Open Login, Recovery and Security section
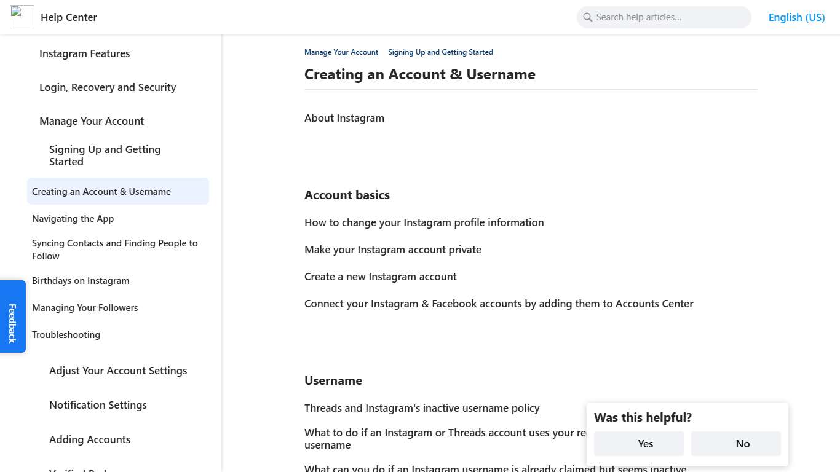840x472 pixels. [108, 87]
